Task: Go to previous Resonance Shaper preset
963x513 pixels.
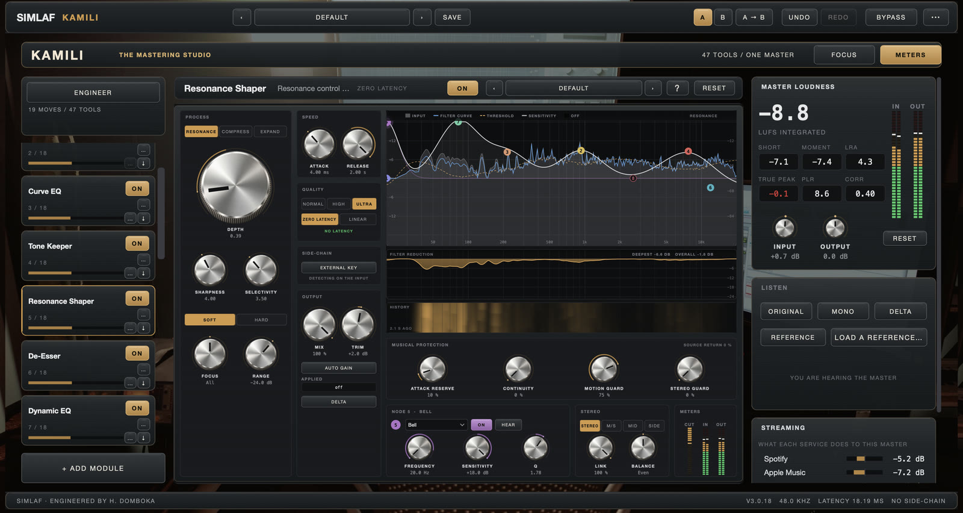Action: (494, 89)
